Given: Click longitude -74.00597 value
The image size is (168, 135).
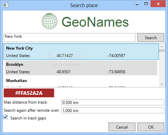Looking at the screenshot, I should point(116,56).
